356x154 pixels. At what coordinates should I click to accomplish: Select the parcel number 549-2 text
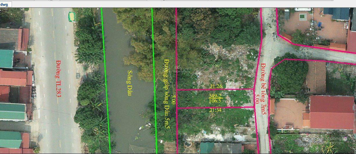[215, 96]
